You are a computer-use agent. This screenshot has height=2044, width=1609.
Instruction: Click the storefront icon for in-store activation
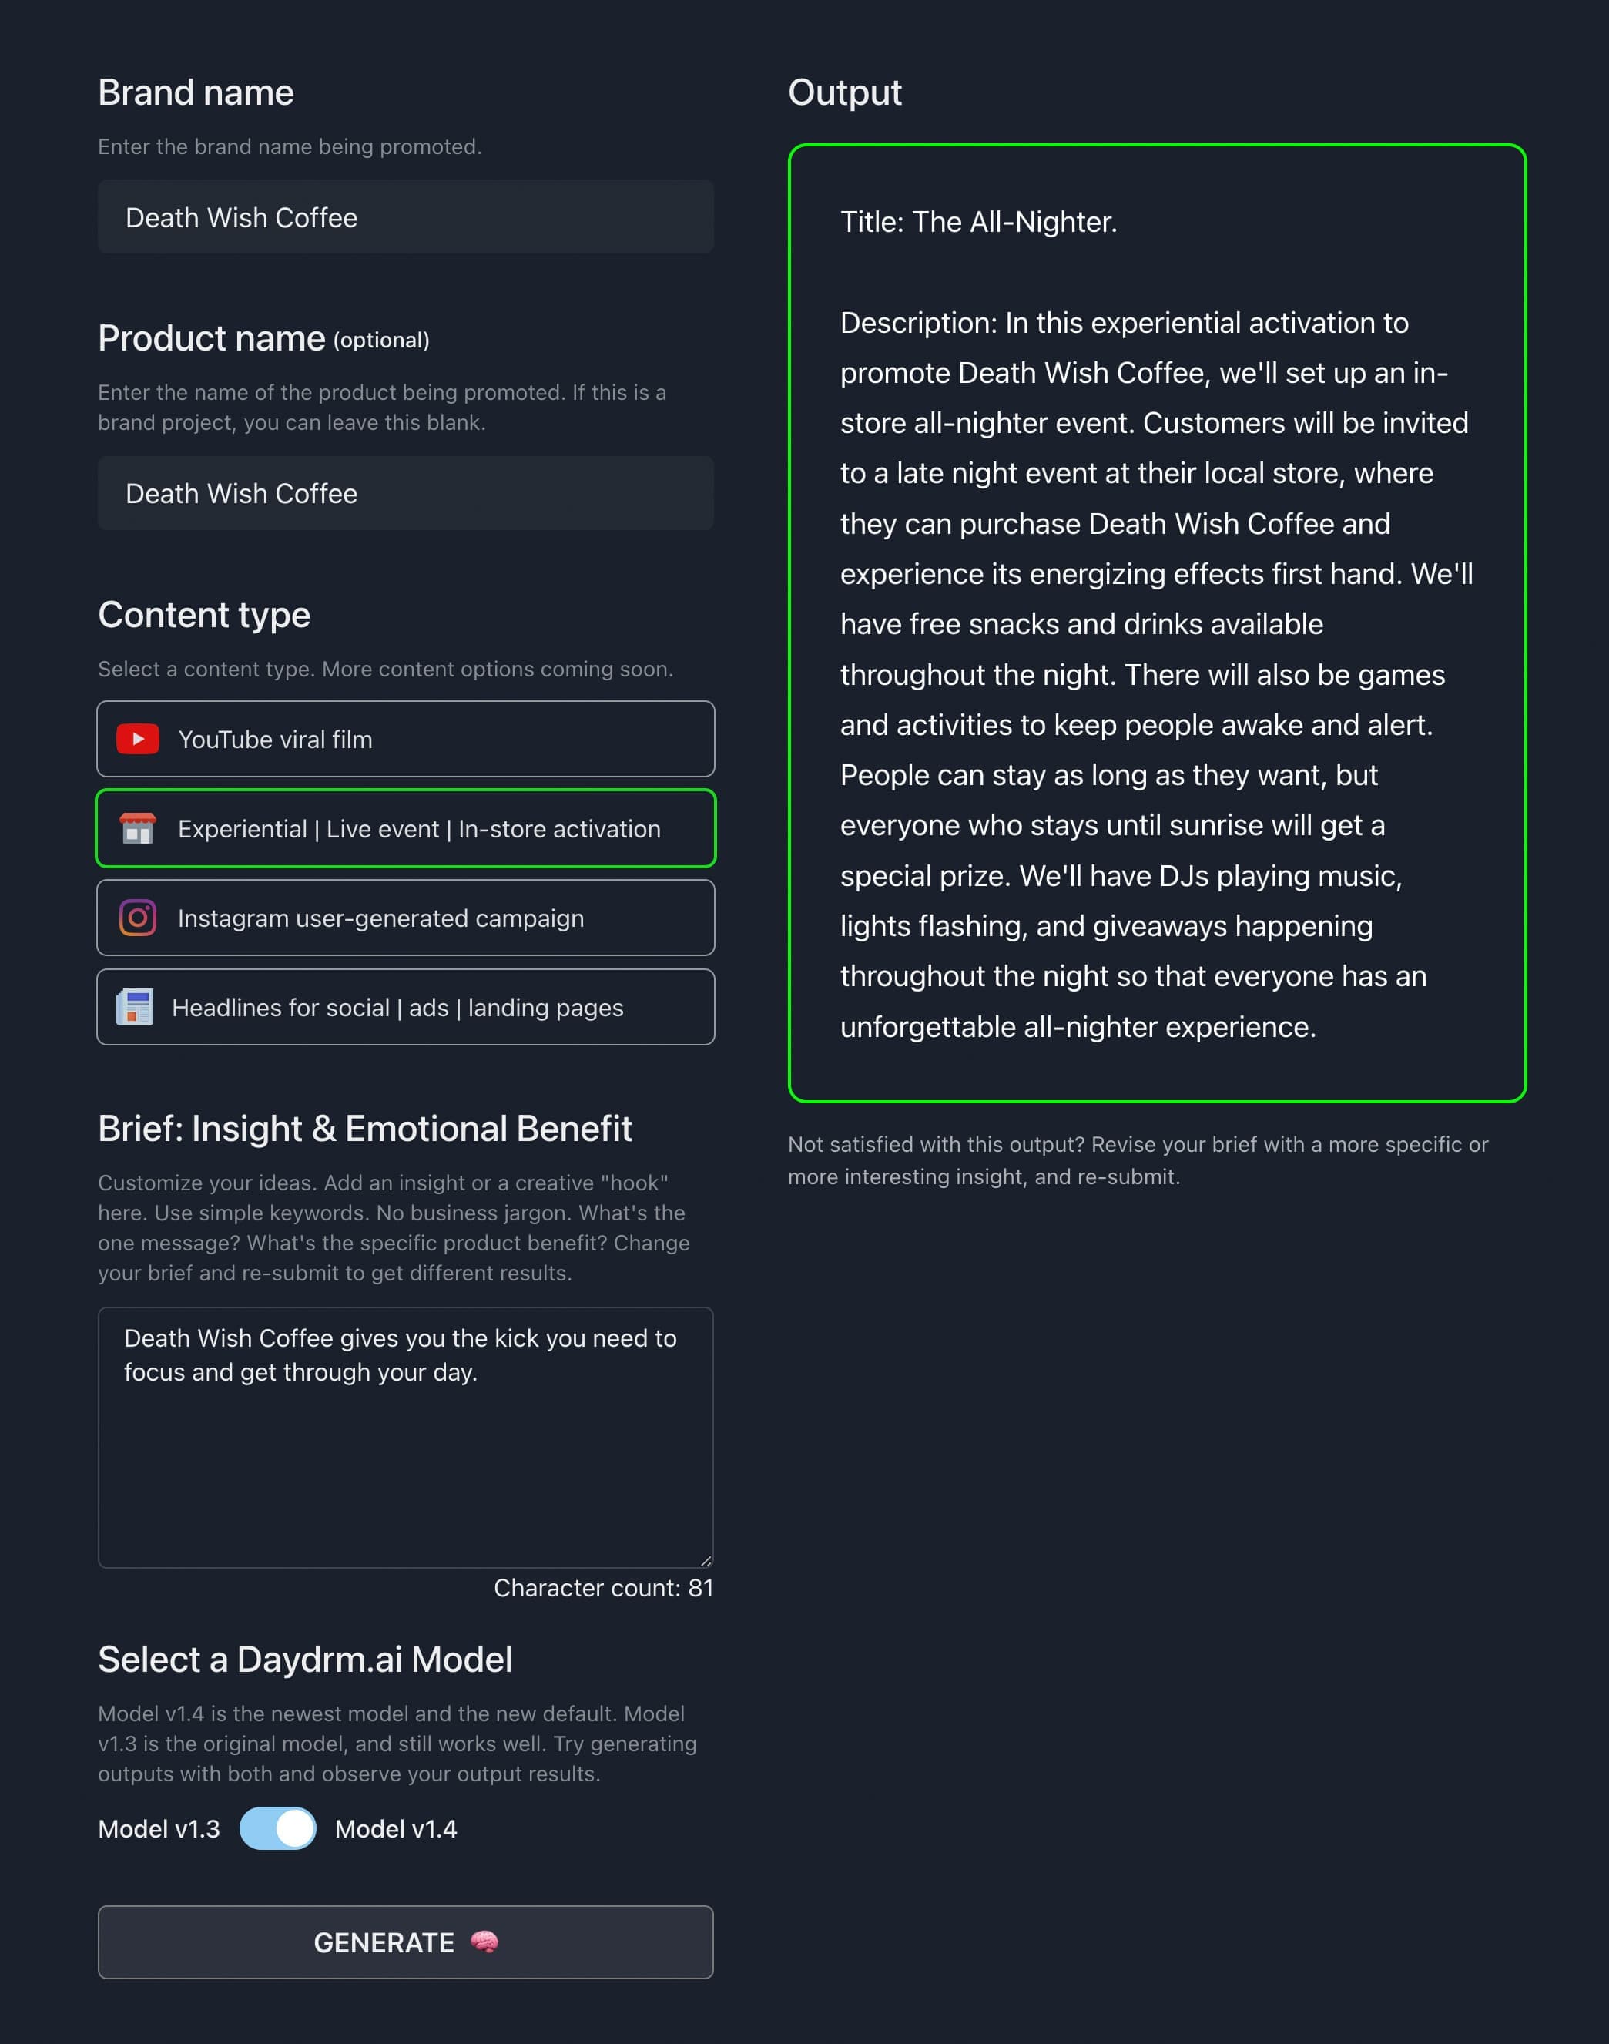pyautogui.click(x=138, y=829)
